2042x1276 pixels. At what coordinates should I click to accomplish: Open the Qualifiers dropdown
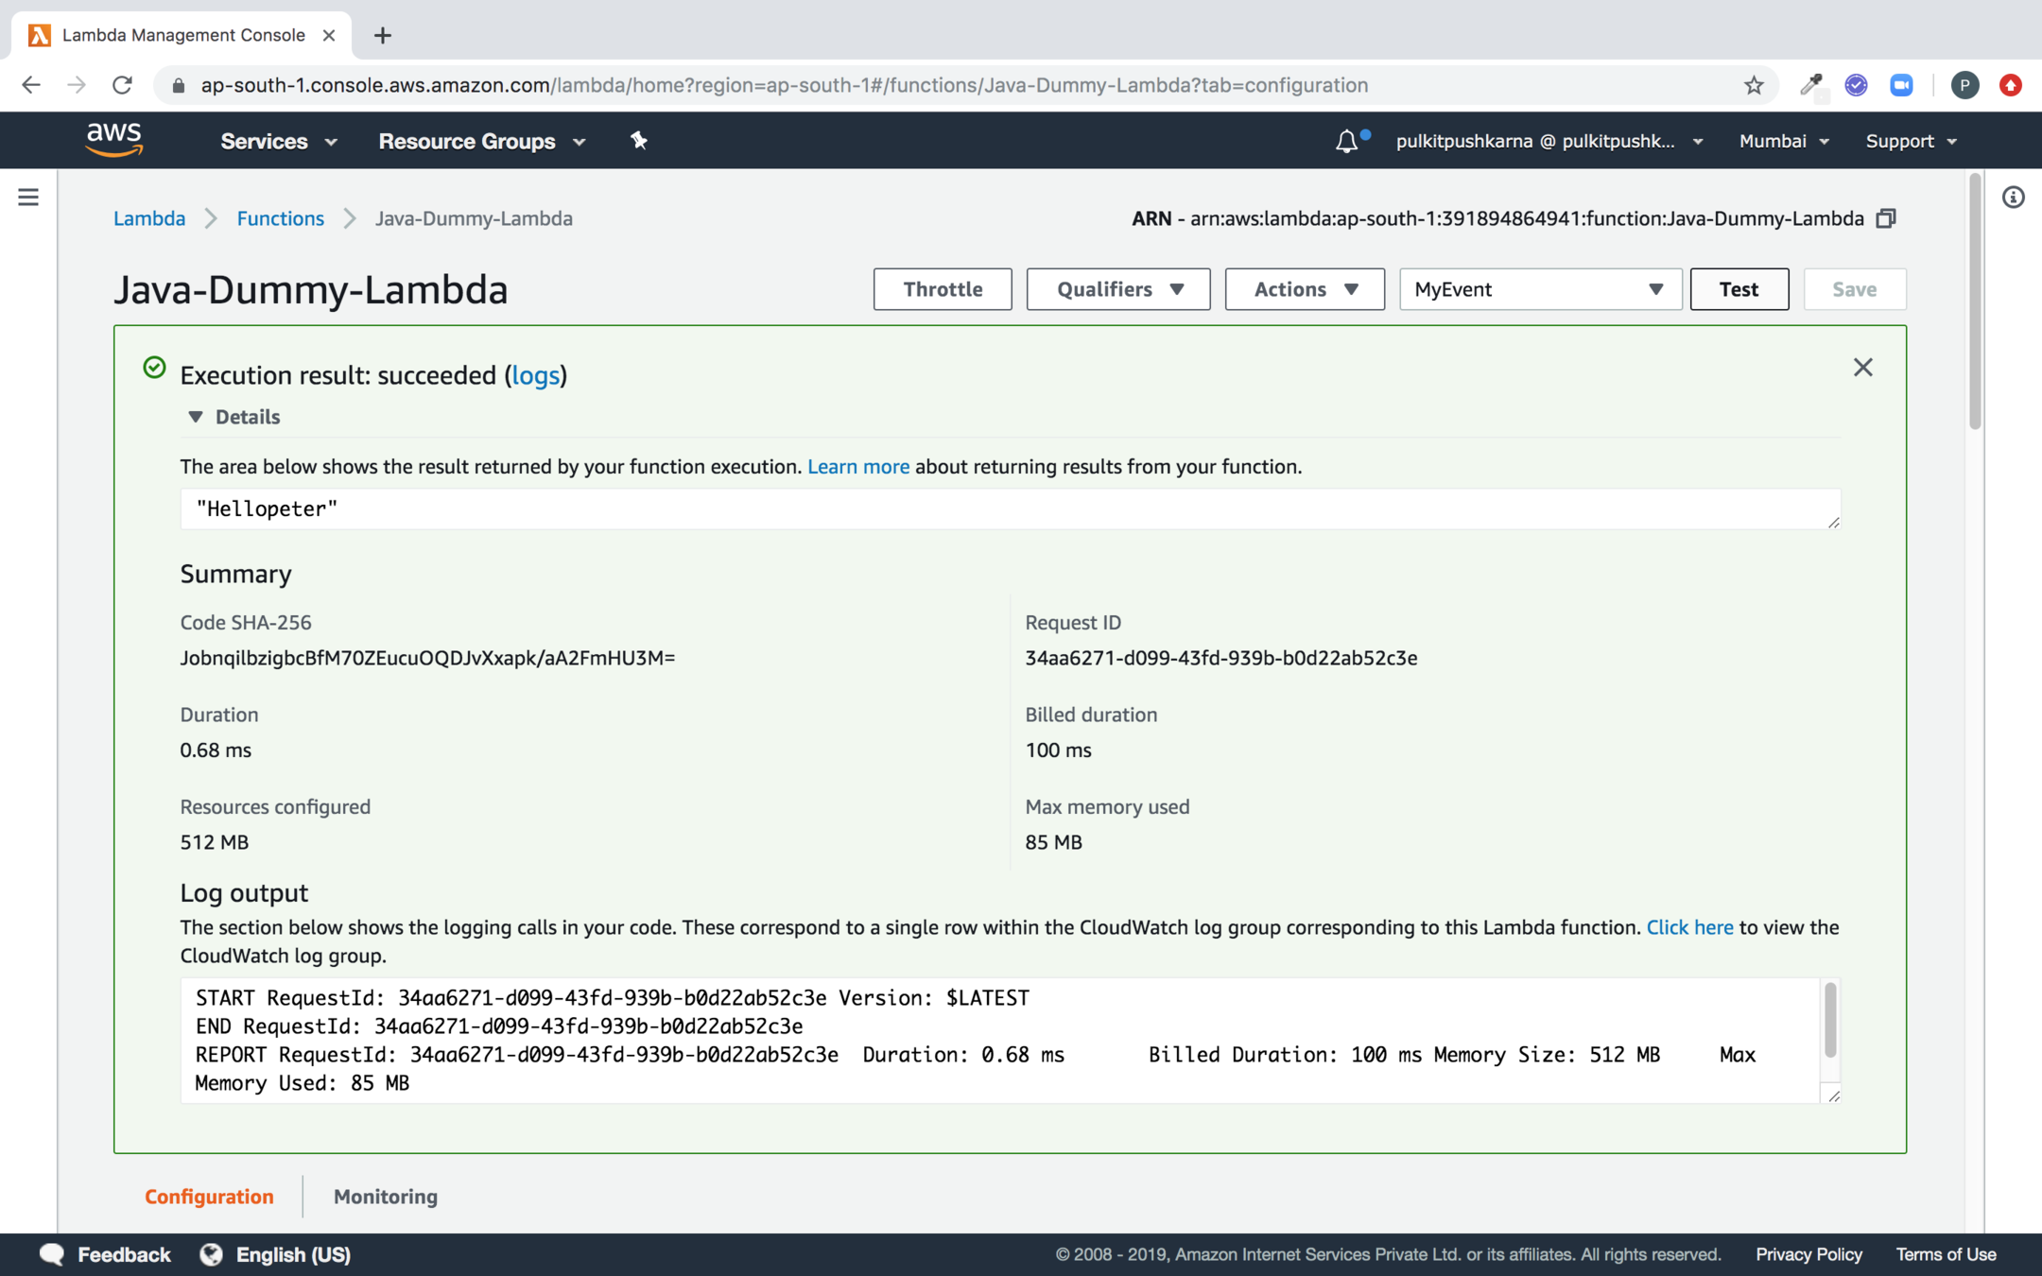tap(1118, 289)
